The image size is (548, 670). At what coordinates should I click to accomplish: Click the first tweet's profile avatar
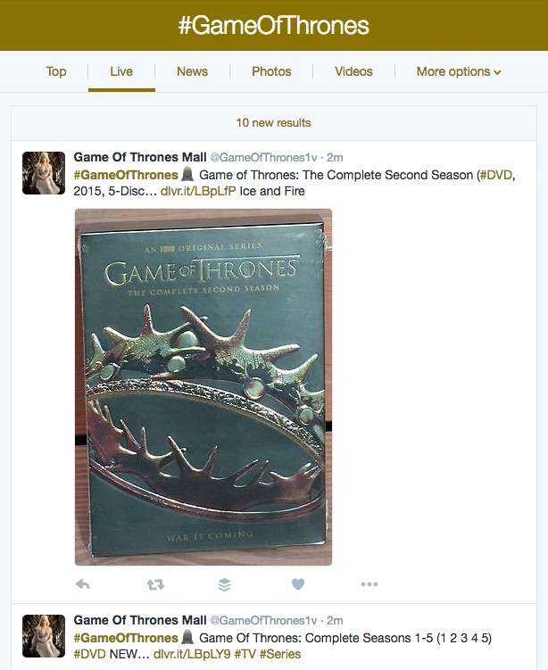click(x=44, y=173)
